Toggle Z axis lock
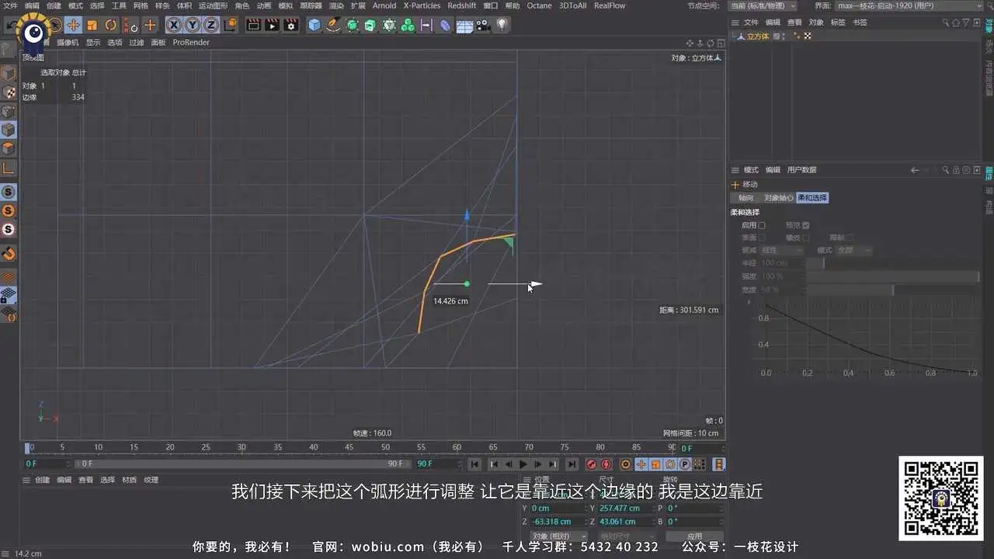994x559 pixels. pyautogui.click(x=210, y=25)
